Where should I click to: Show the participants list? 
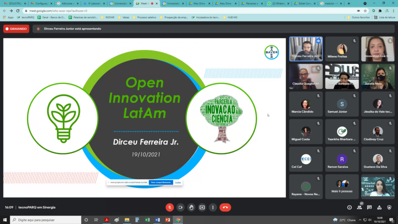360,207
